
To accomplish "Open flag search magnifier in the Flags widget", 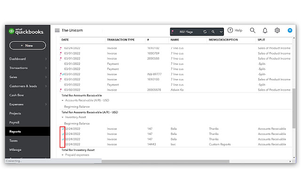I will [x=213, y=32].
